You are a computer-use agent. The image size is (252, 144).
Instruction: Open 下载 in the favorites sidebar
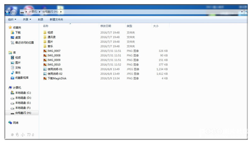tap(18, 33)
